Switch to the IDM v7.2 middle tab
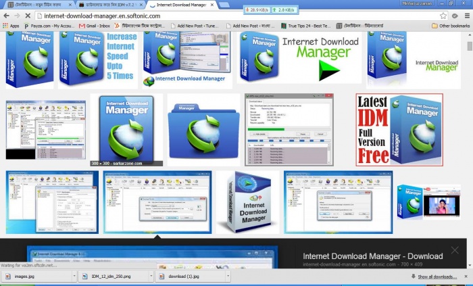This screenshot has width=473, height=286. 110,5
